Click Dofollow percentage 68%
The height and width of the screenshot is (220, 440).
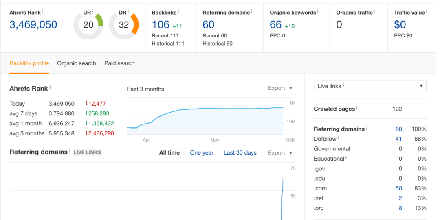tap(420, 139)
